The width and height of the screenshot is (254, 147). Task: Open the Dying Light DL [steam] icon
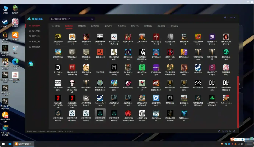point(212,83)
